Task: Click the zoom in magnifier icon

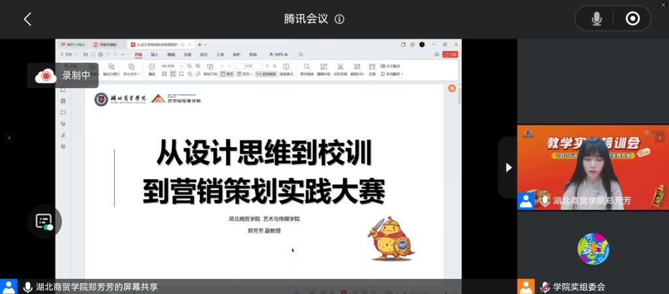Action: 198,66
